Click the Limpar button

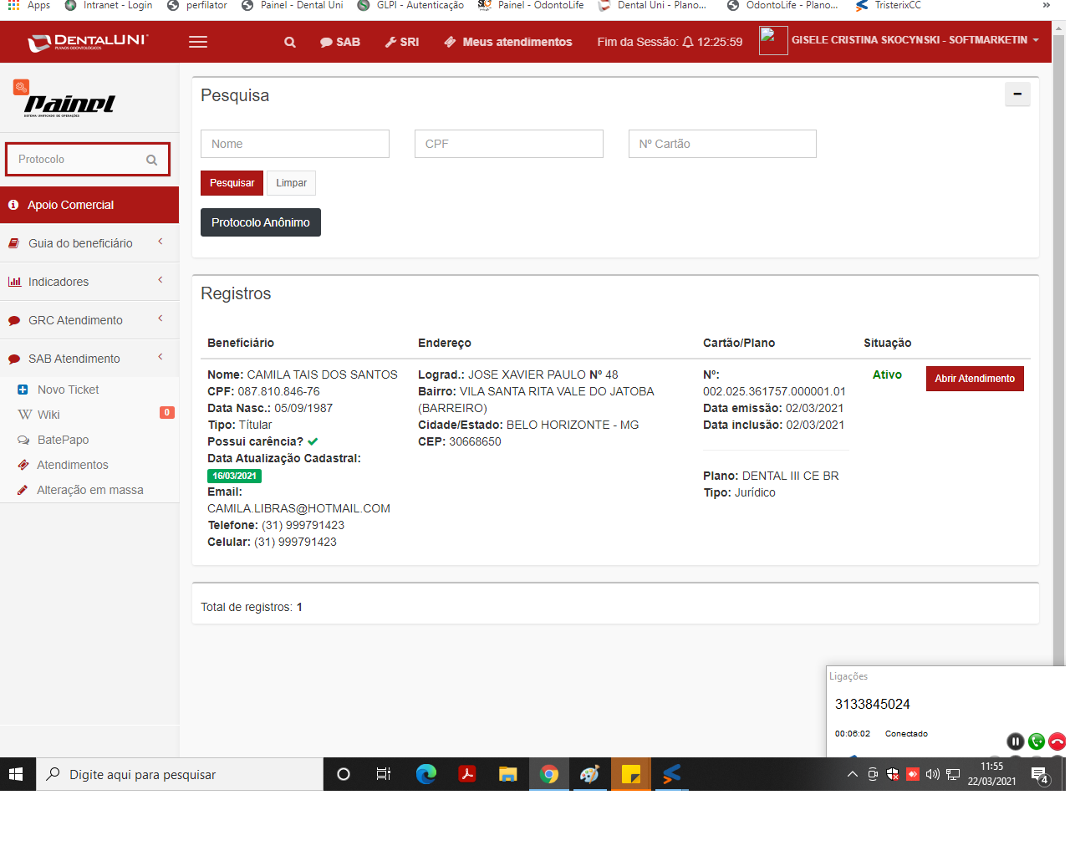tap(291, 183)
